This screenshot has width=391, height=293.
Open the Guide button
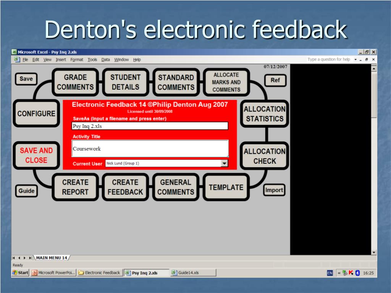tap(26, 191)
